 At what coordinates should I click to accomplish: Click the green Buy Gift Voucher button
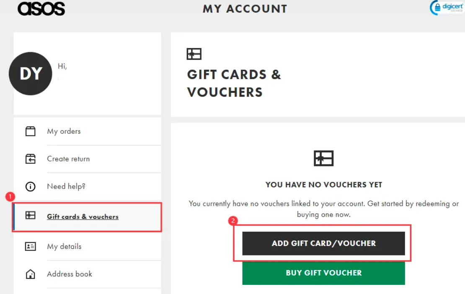pos(323,273)
